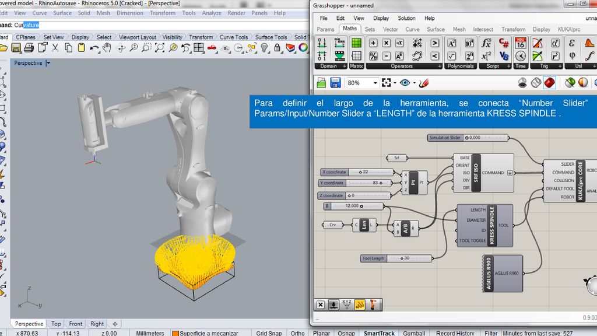Select the Division A/B component in Operators
This screenshot has width=597, height=336.
click(x=373, y=56)
